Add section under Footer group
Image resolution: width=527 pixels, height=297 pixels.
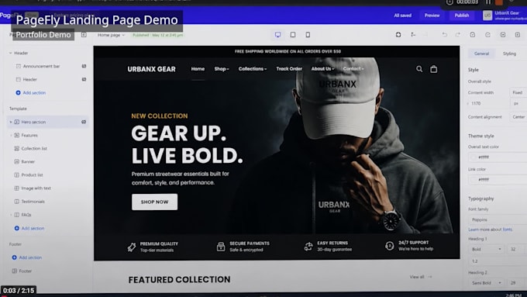27,257
